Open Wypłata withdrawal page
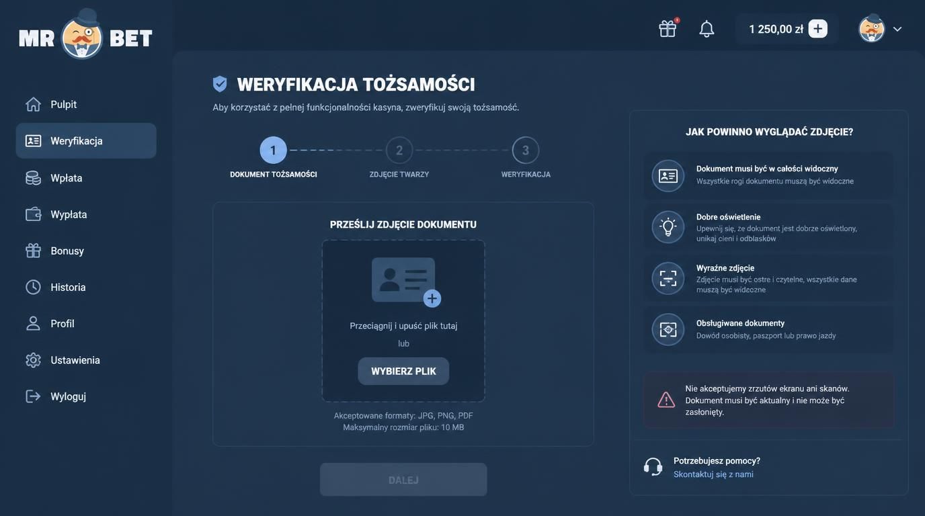 point(86,214)
